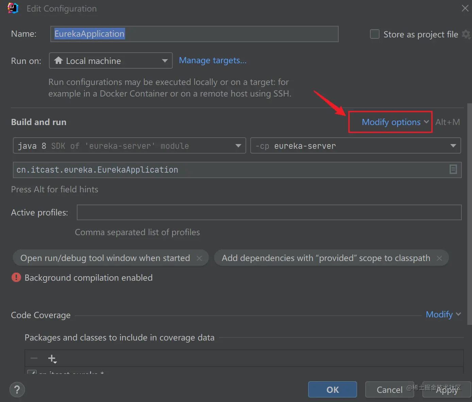Click the 'Code Coverage' section label
This screenshot has width=472, height=402.
coord(41,315)
